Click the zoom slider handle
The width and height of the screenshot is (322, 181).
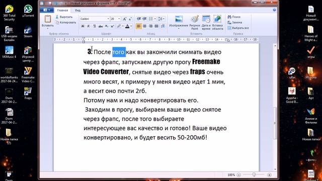254,174
